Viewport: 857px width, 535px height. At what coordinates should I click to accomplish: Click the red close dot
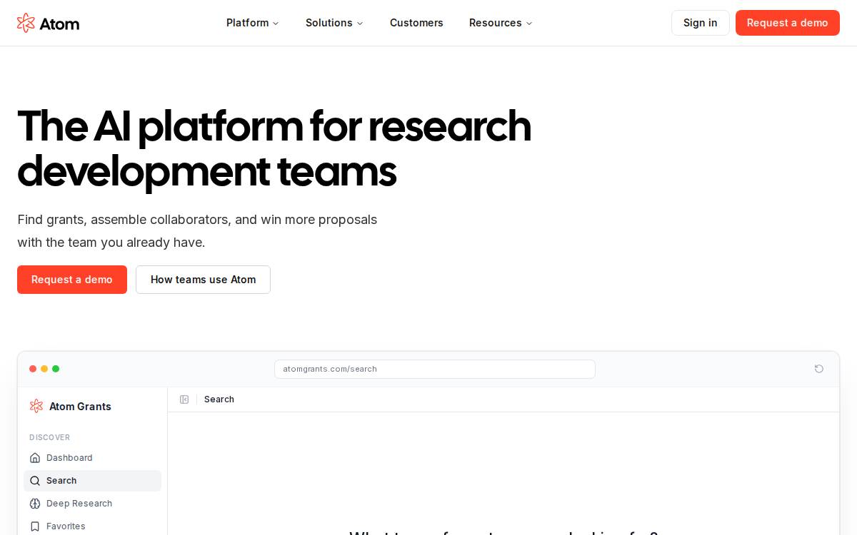[x=33, y=369]
